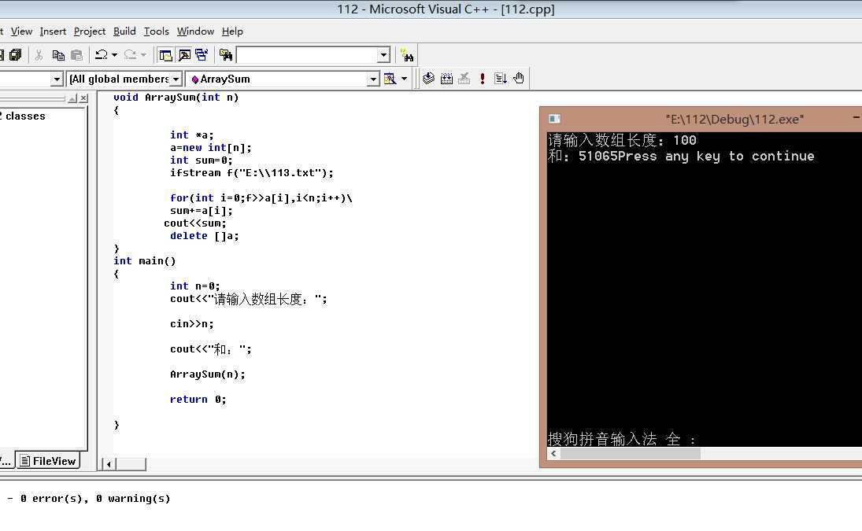Screen dimensions: 862x531
Task: Open the View menu
Action: click(x=21, y=31)
